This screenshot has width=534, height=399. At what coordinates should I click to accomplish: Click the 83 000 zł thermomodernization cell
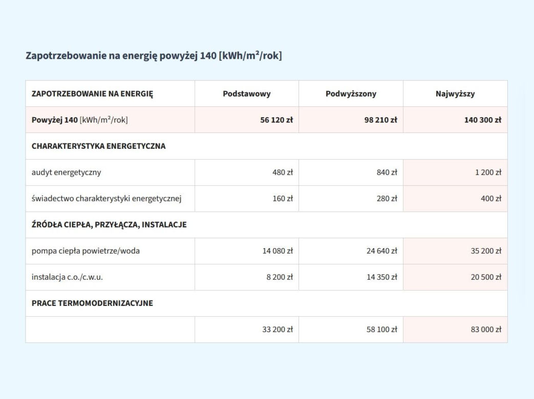(455, 329)
